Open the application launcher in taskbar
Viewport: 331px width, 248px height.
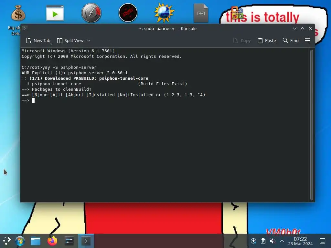[x=7, y=241]
